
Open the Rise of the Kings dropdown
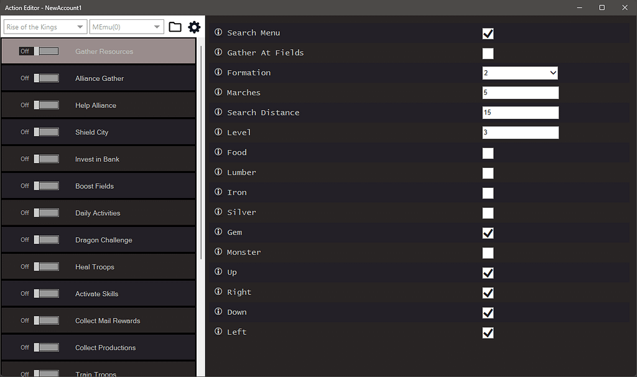coord(45,27)
